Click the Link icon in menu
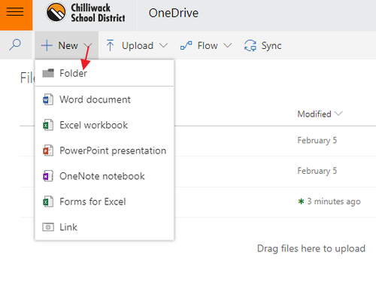376x295 pixels. [48, 227]
